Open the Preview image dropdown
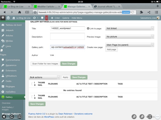This screenshot has width=161, height=120. 130,37
